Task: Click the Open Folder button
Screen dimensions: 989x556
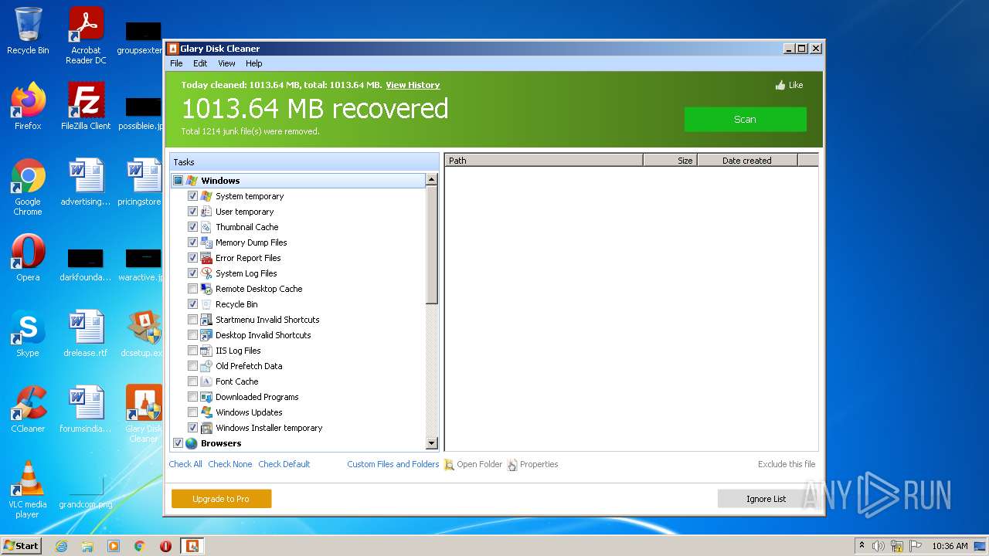Action: pyautogui.click(x=474, y=464)
